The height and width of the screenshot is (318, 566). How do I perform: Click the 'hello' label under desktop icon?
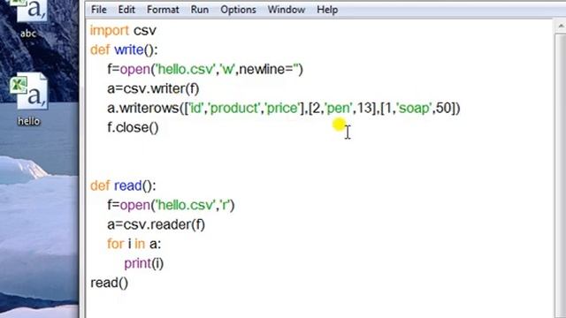click(x=29, y=121)
